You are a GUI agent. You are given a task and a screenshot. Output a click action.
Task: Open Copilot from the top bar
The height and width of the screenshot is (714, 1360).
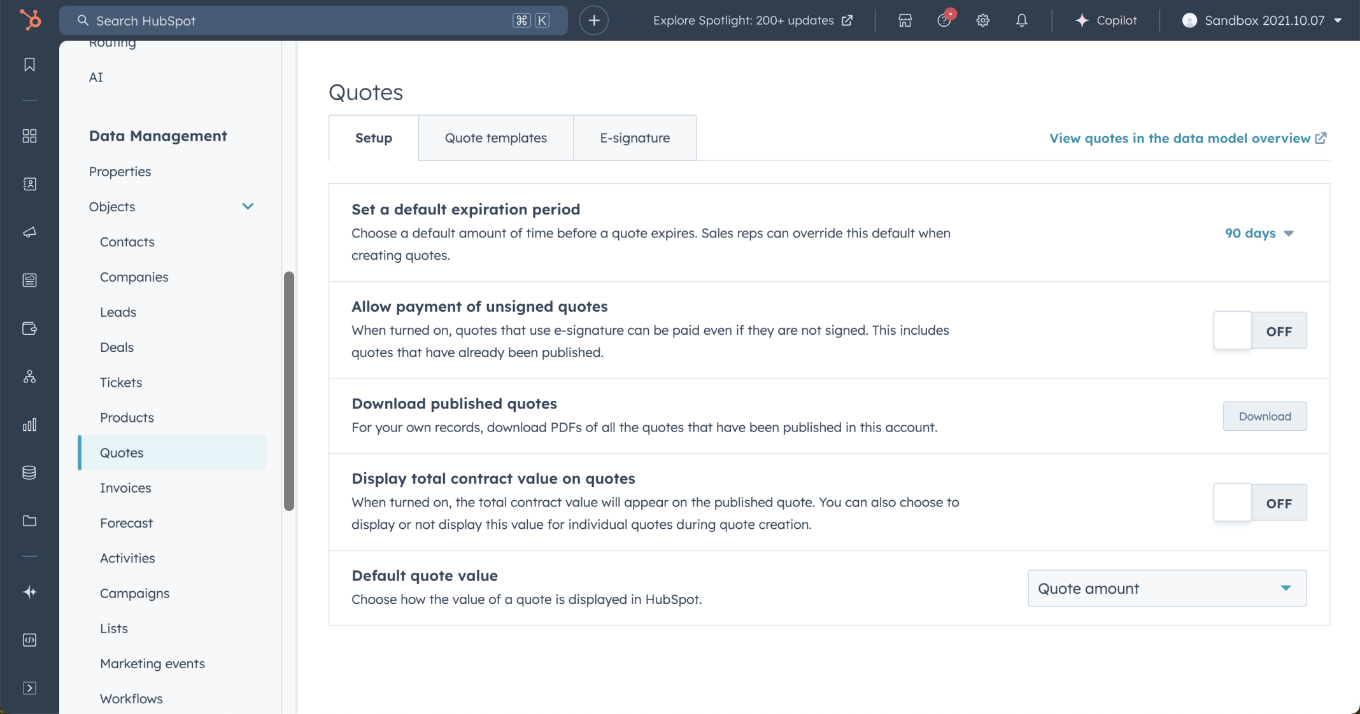coord(1105,20)
